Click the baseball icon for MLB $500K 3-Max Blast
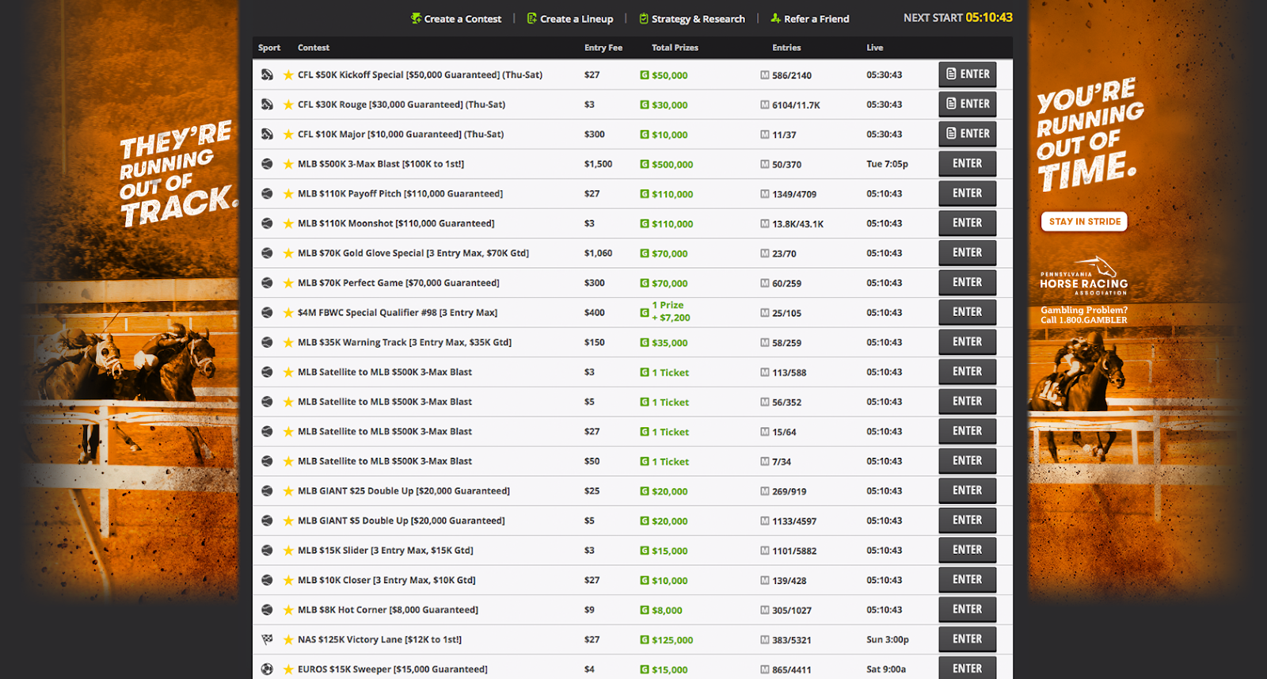This screenshot has width=1267, height=679. tap(267, 164)
